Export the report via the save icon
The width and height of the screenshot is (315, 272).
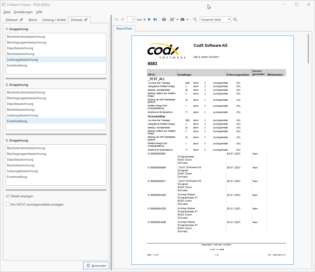click(x=172, y=19)
